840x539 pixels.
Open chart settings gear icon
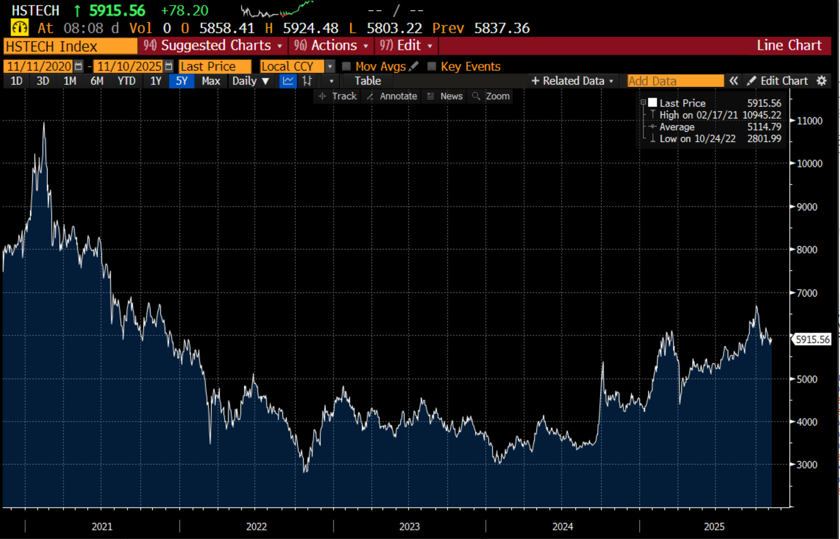(822, 81)
